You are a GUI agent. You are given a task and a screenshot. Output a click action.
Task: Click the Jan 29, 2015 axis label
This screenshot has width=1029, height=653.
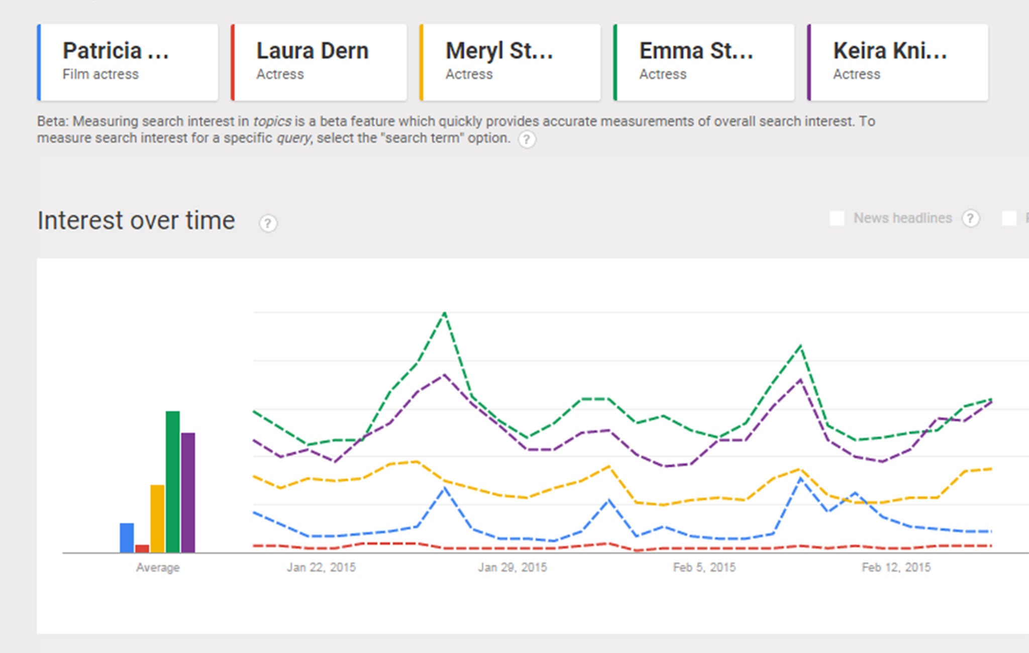(x=512, y=567)
